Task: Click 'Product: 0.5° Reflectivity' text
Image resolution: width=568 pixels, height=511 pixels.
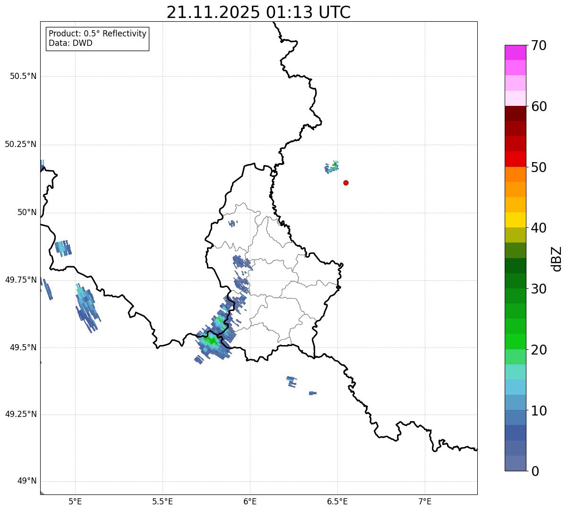Action: tap(98, 34)
